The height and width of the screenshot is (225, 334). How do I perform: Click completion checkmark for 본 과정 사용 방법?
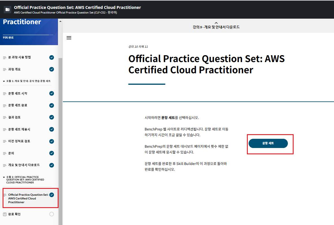(x=52, y=57)
